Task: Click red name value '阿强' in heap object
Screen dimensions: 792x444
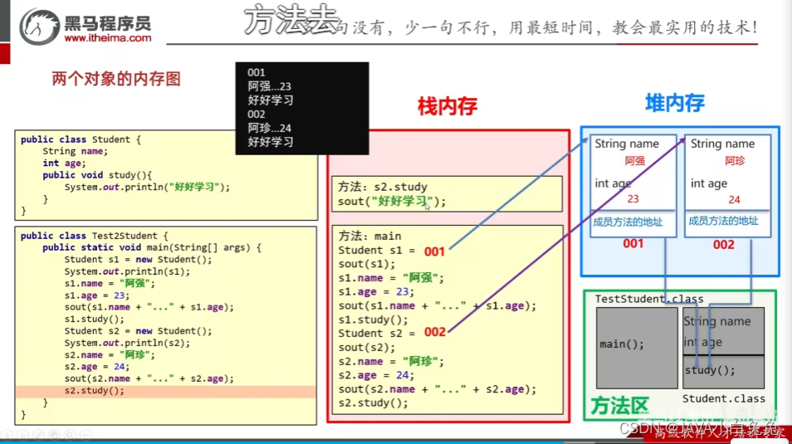Action: [635, 161]
